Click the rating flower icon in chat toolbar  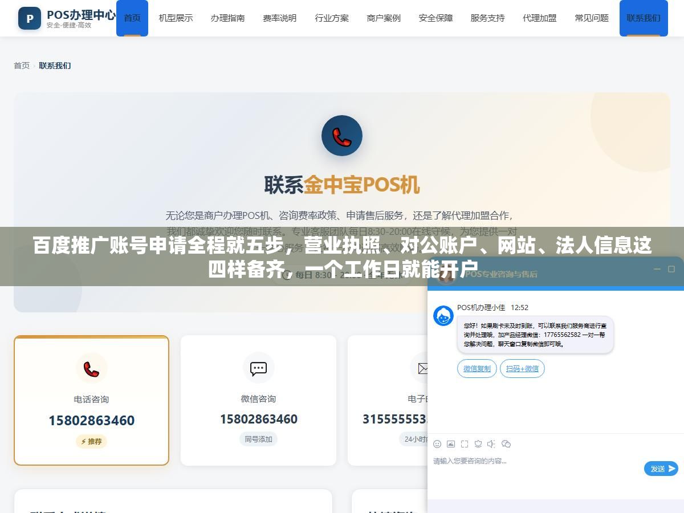[478, 444]
